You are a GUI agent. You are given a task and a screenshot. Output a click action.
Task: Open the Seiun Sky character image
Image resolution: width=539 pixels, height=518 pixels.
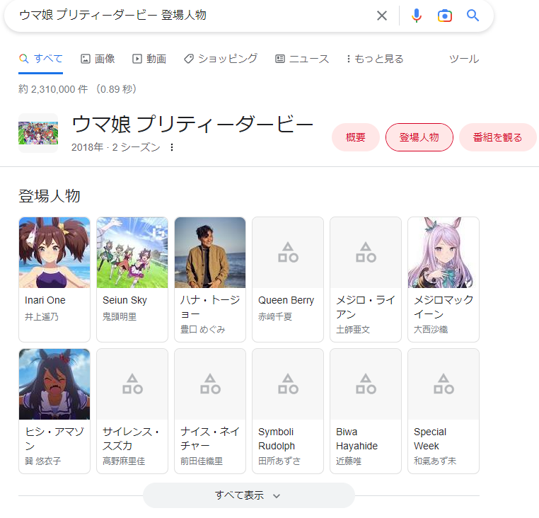click(x=132, y=253)
